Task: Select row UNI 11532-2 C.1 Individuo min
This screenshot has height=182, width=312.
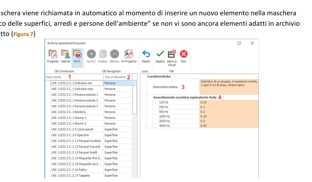Action: (x=77, y=83)
